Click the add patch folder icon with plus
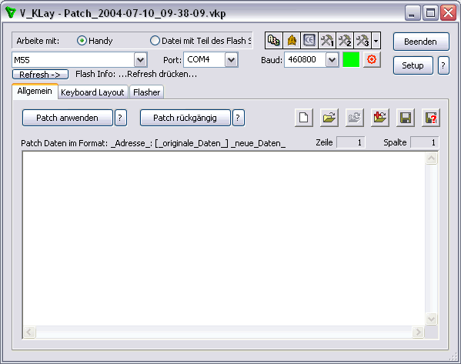Screen dimensions: 461x364 click(380, 118)
